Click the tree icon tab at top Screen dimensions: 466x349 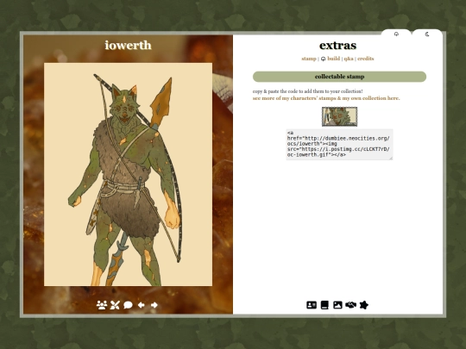[x=396, y=34]
